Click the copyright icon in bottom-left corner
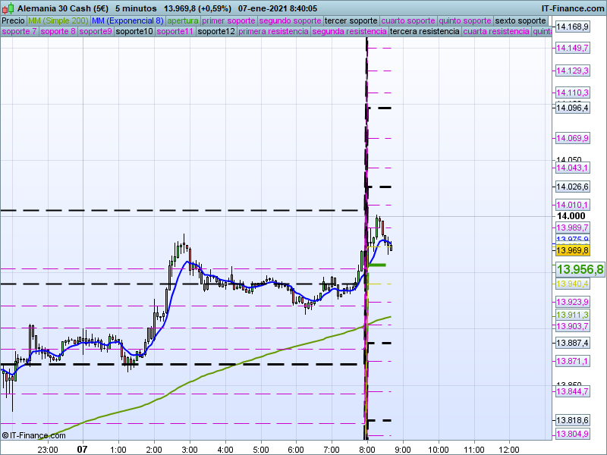Image resolution: width=607 pixels, height=455 pixels. click(x=5, y=435)
